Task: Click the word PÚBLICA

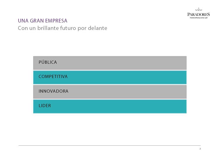Action: tap(48, 62)
